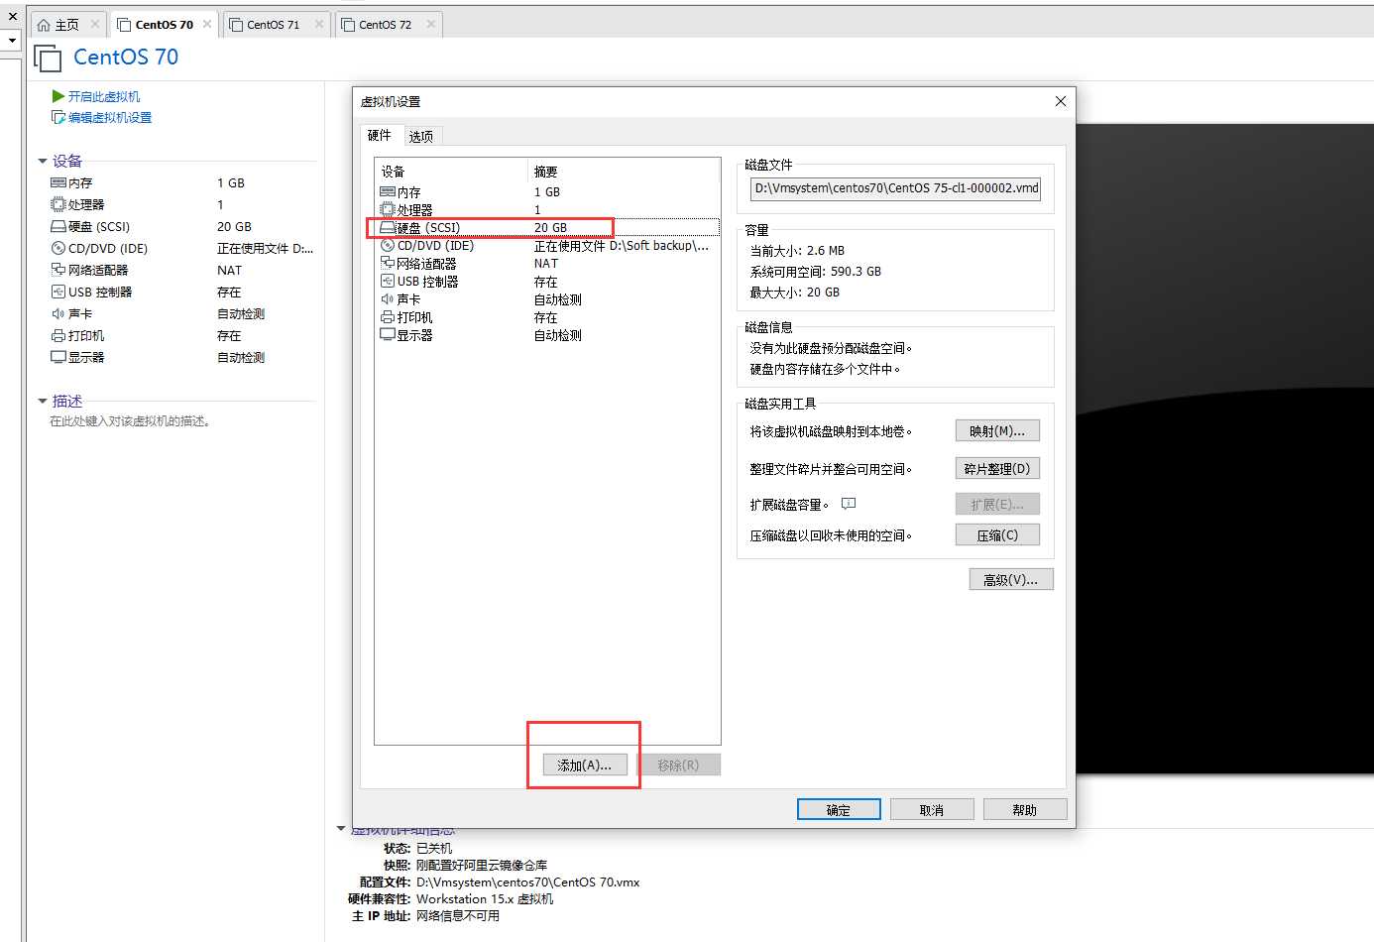The image size is (1374, 942).
Task: Click the memory icon in dialog device list
Action: tap(388, 191)
